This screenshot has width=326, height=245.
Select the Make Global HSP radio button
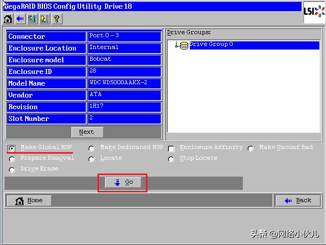point(12,149)
